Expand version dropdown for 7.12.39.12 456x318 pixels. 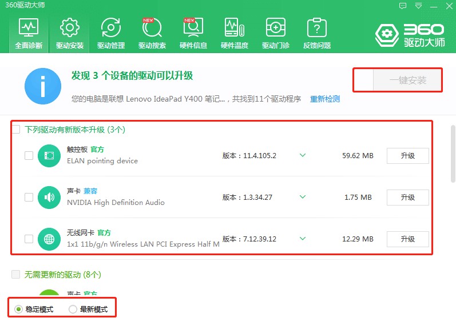point(303,239)
